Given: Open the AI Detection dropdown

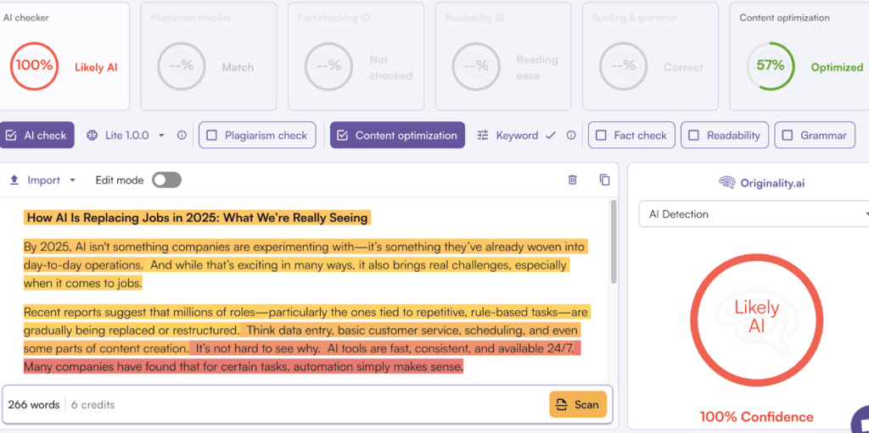Looking at the screenshot, I should point(754,214).
